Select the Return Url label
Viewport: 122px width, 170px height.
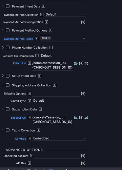19,63
